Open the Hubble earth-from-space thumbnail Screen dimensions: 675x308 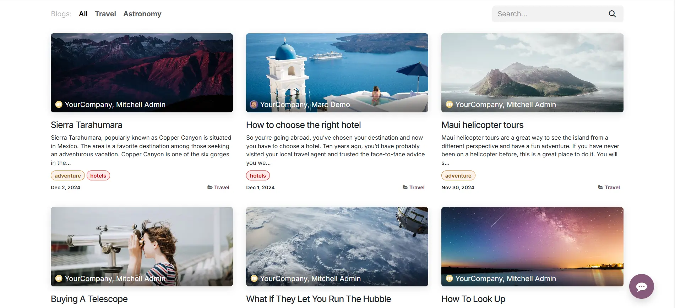point(337,247)
